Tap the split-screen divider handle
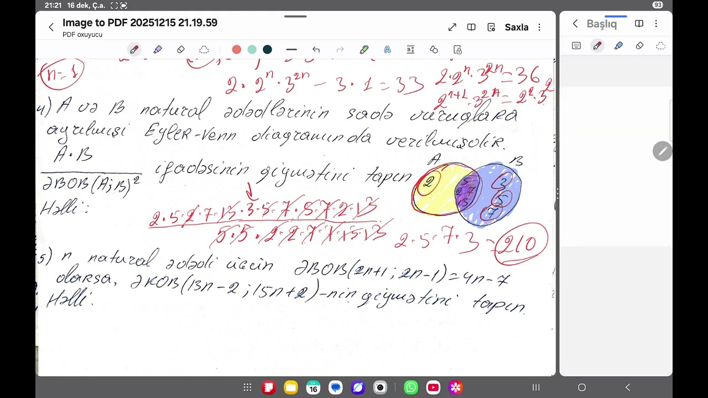The image size is (708, 398). point(557,194)
